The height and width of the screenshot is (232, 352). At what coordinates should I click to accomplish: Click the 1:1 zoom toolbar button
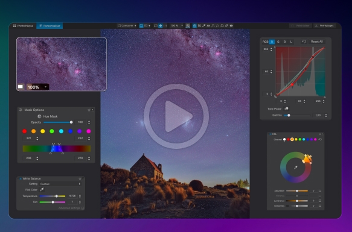[165, 26]
